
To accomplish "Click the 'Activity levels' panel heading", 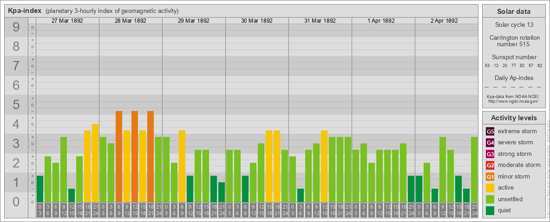I will coord(513,118).
